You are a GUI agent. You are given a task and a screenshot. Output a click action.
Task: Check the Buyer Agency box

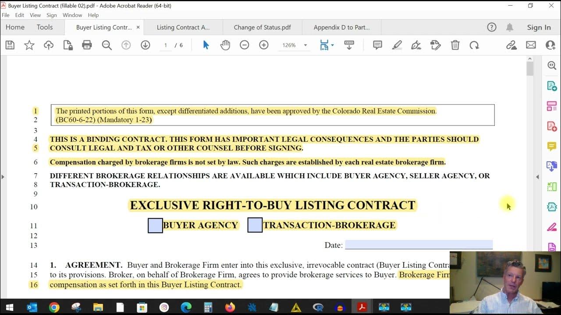click(x=155, y=225)
